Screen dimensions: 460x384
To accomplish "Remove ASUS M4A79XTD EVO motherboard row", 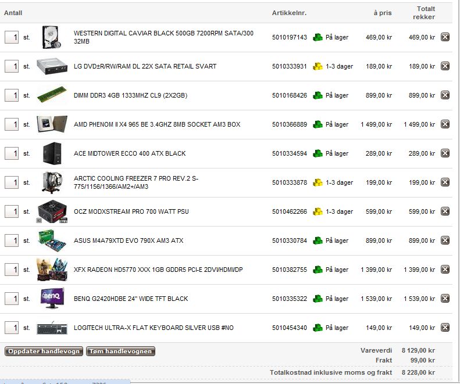I will point(445,240).
